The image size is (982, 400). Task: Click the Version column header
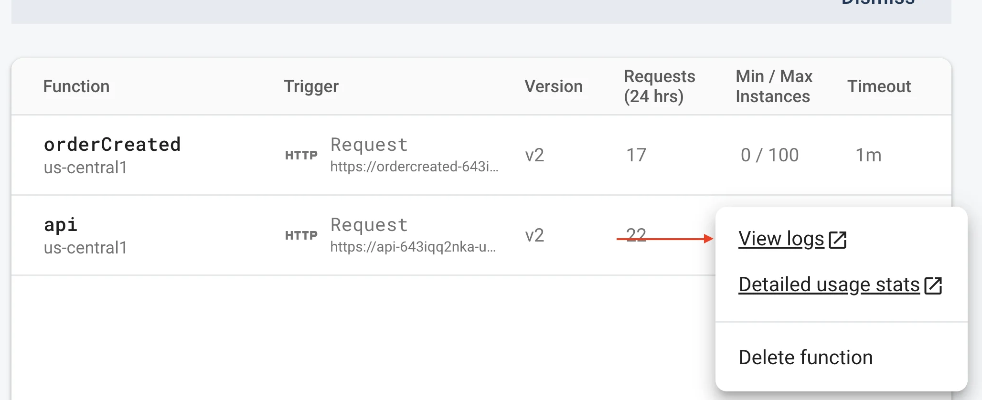(554, 86)
